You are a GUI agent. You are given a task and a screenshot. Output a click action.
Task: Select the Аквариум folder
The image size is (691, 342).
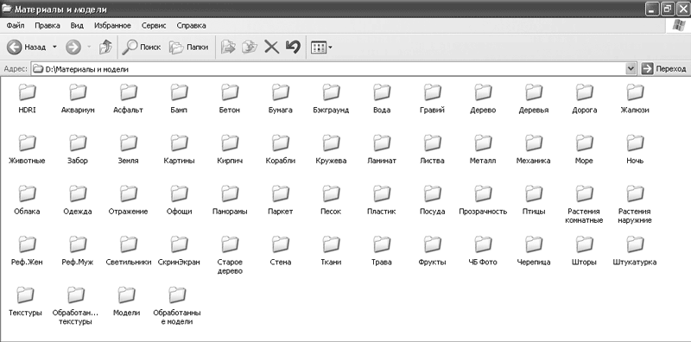pos(78,99)
